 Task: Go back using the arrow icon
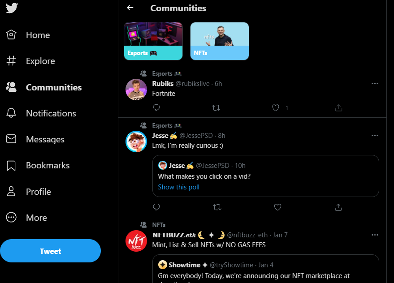tap(130, 8)
